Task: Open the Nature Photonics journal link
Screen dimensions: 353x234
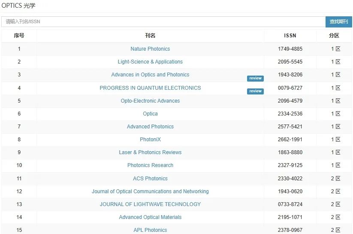Action: tap(150, 49)
